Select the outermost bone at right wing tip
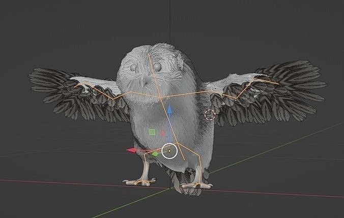The width and height of the screenshot is (344, 218). (x=266, y=81)
